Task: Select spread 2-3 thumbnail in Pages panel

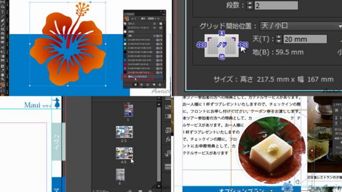Action: pyautogui.click(x=124, y=132)
